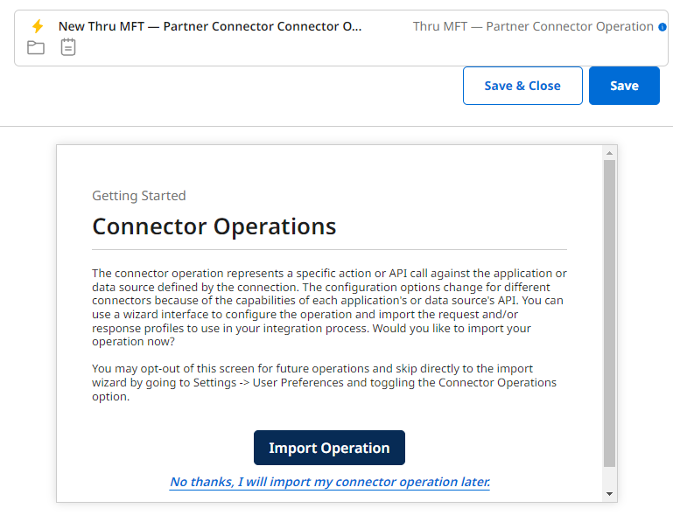Click the 'Connector Operations' heading
This screenshot has height=515, width=673.
214,226
